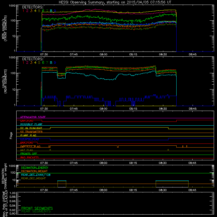Click the 1000 y-tick of front segments plot
This screenshot has width=217, height=217.
pos(12,6)
